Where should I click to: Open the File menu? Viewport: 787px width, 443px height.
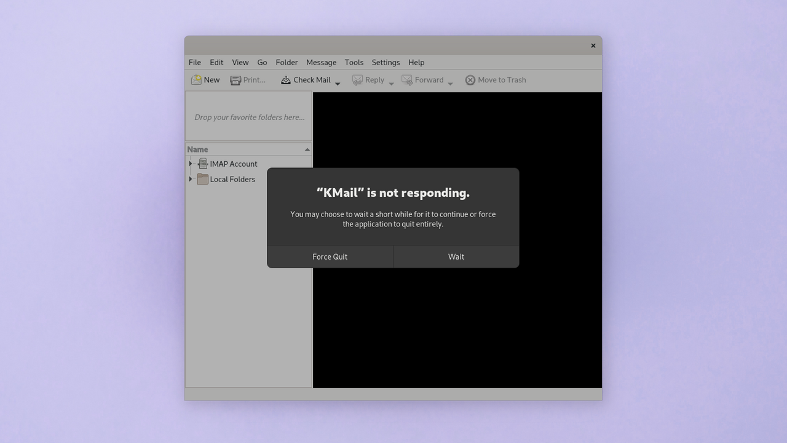click(x=195, y=62)
